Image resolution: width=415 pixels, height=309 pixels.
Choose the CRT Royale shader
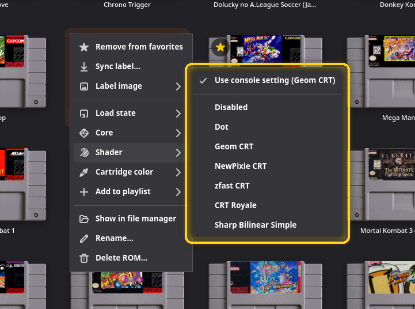pos(267,205)
